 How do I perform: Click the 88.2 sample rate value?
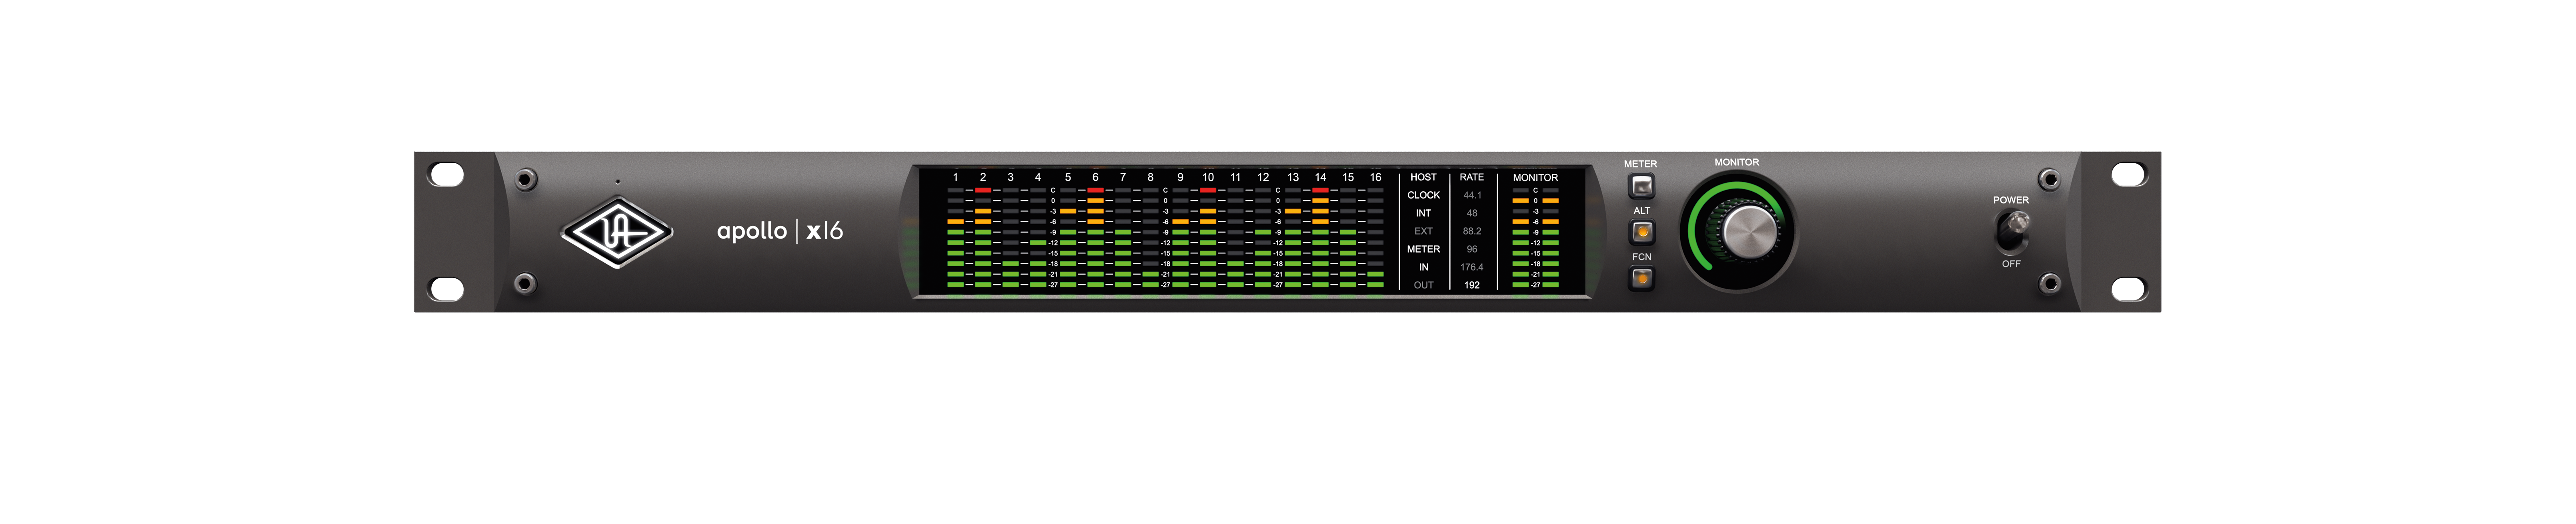point(1472,231)
